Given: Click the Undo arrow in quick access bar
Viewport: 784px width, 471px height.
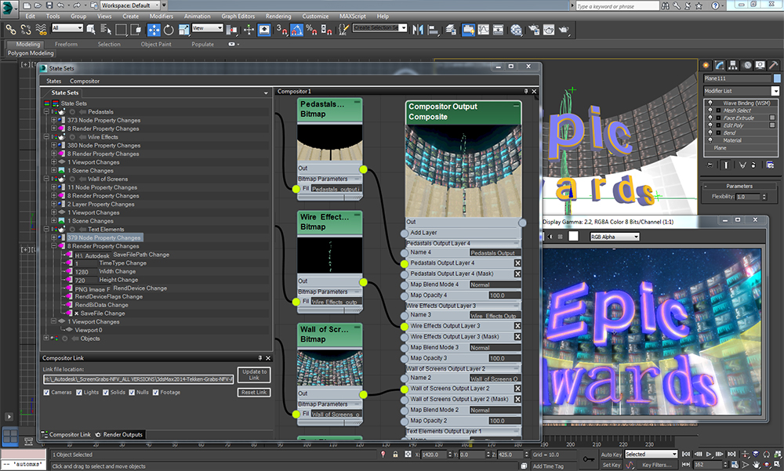Looking at the screenshot, I should click(x=60, y=5).
